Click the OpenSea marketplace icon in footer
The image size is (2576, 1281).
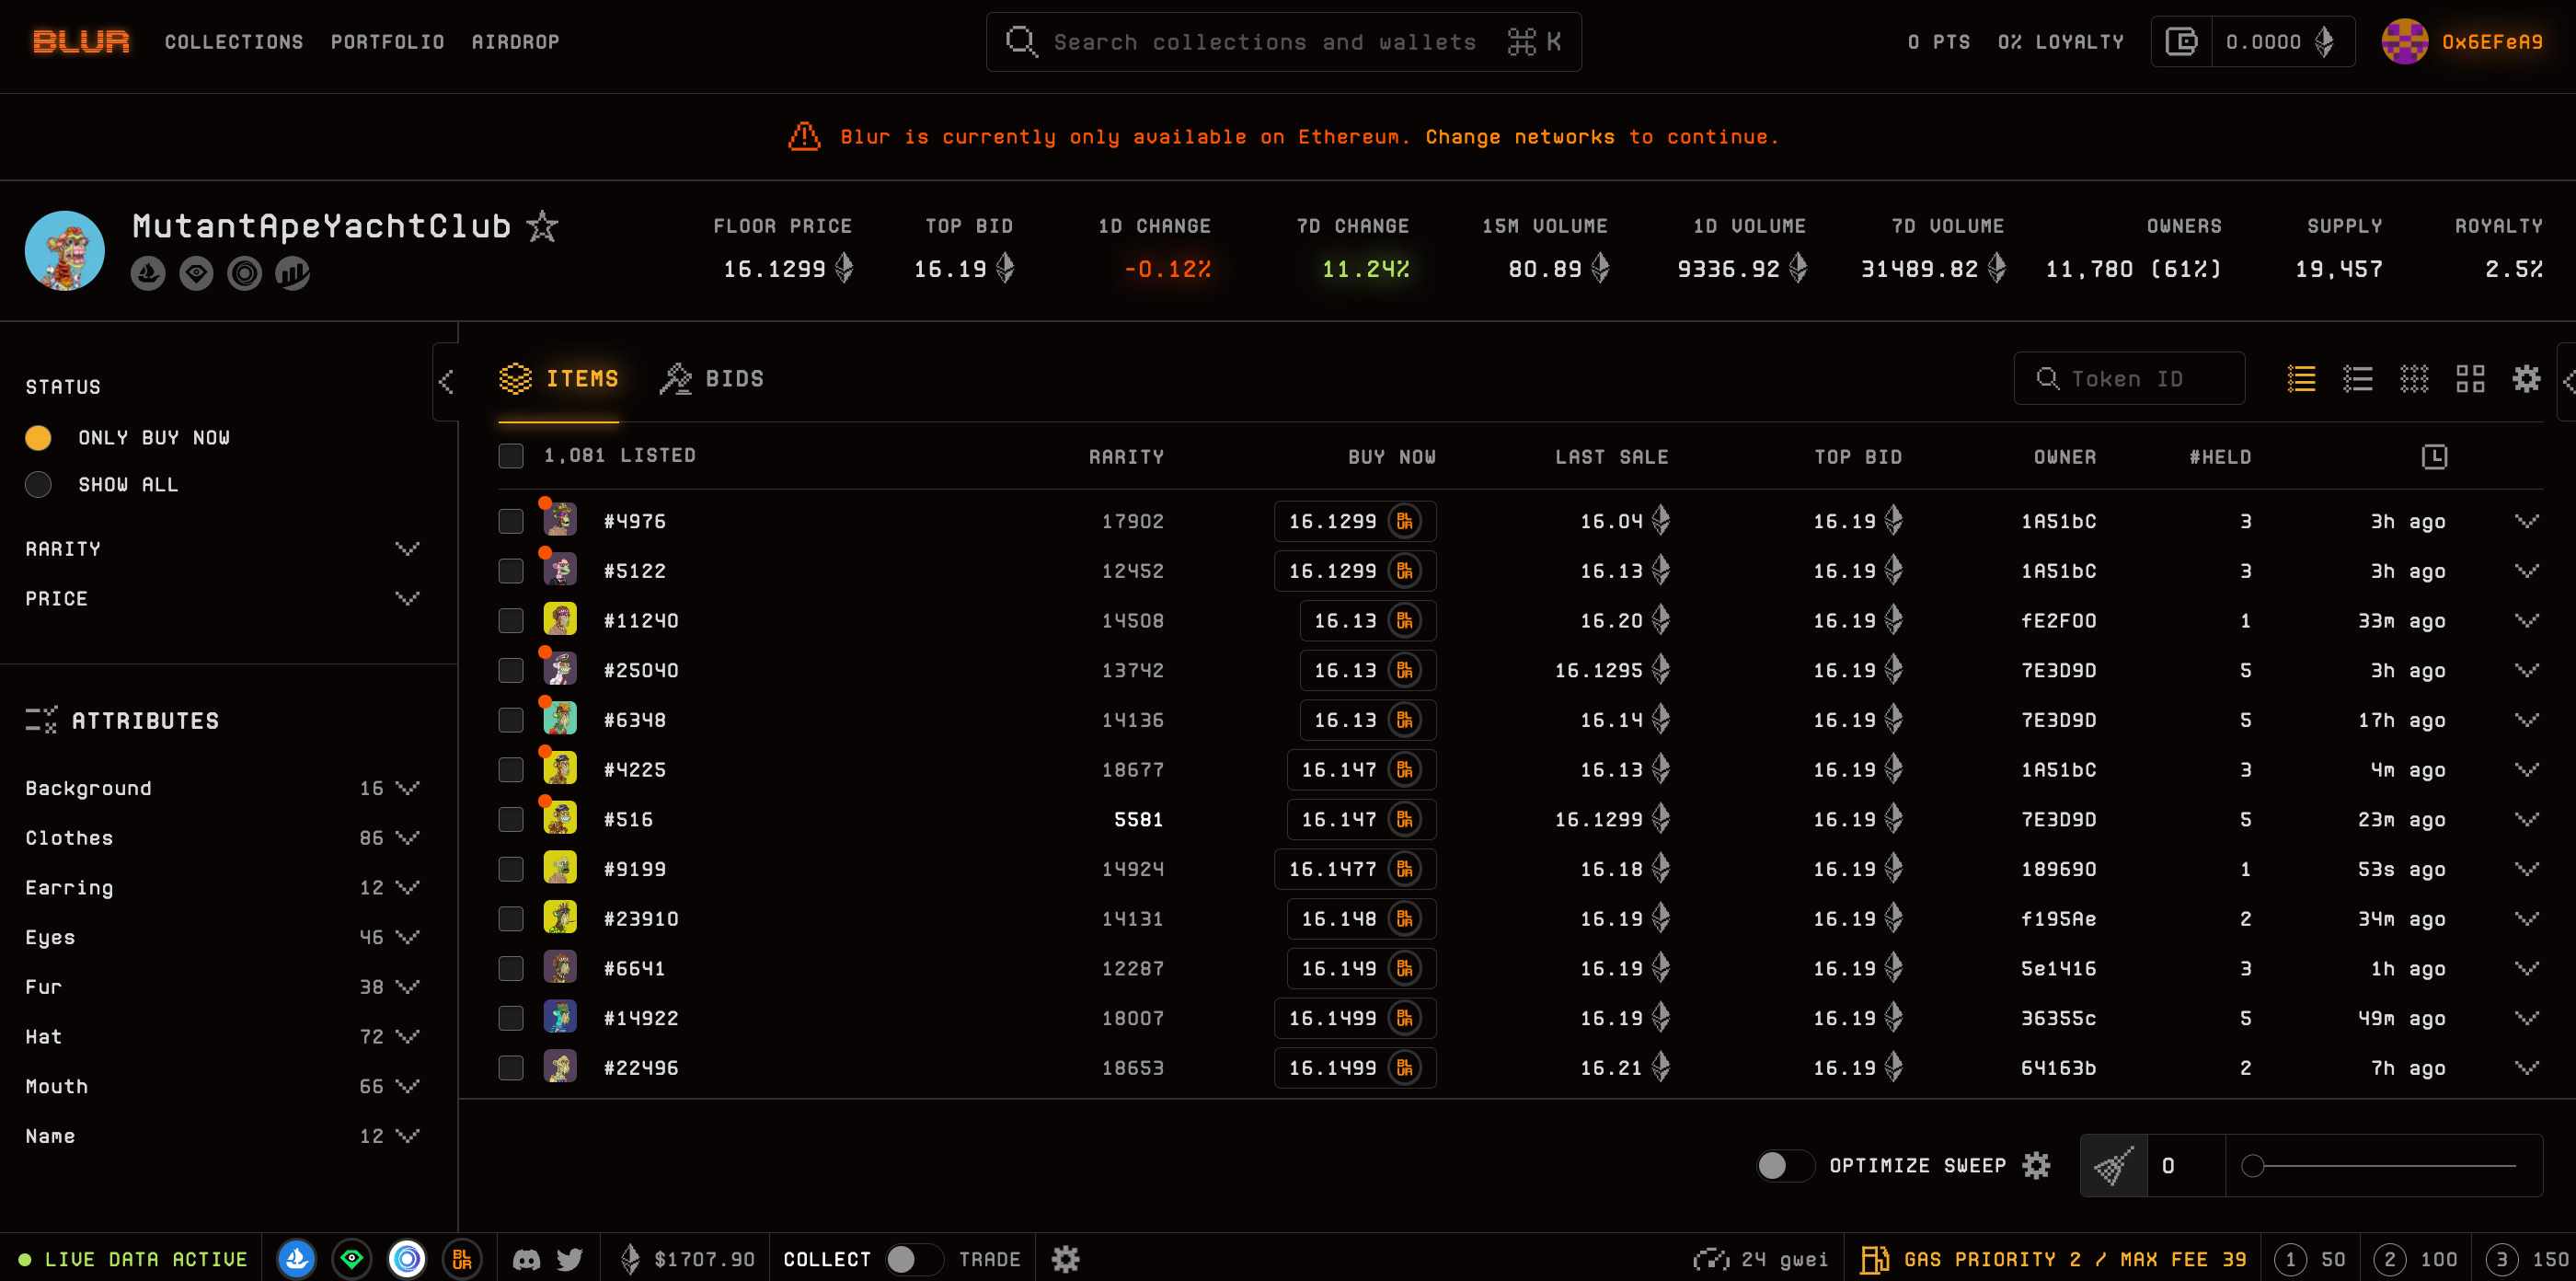[296, 1259]
